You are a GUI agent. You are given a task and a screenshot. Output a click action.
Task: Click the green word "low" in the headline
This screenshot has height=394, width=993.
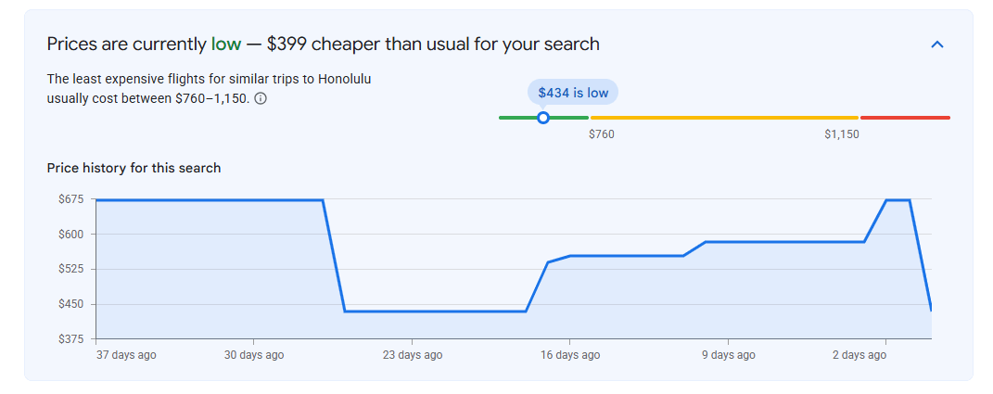point(226,44)
